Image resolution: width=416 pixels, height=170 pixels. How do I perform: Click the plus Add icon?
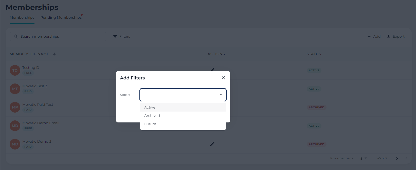(x=369, y=36)
